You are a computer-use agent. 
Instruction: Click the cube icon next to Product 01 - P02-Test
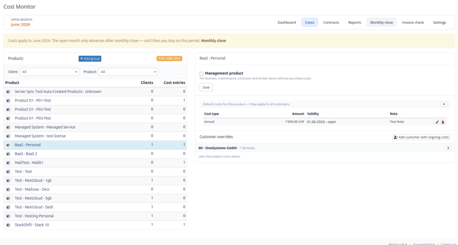click(8, 109)
